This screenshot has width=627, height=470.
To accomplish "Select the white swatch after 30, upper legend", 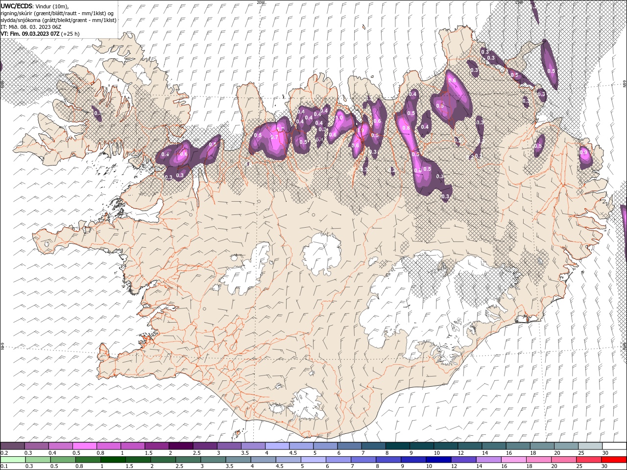I will (614, 446).
